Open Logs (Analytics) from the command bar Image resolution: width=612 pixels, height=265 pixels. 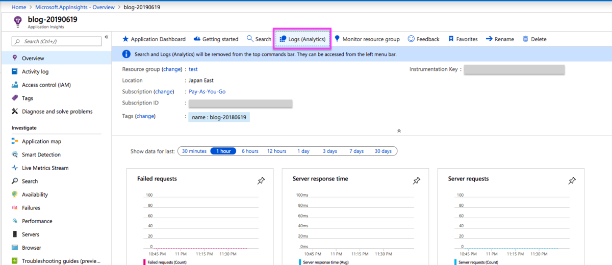click(303, 39)
